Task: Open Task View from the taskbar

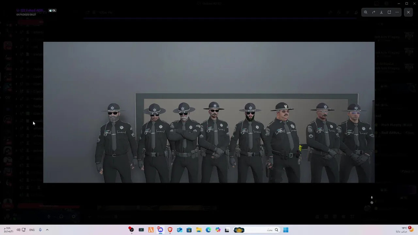Action: 227,230
